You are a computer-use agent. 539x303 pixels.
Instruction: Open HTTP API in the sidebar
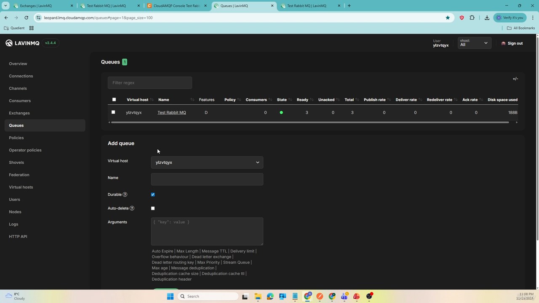pyautogui.click(x=18, y=237)
